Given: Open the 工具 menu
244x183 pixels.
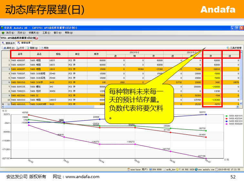Looking at the screenshot, I should (46, 33).
